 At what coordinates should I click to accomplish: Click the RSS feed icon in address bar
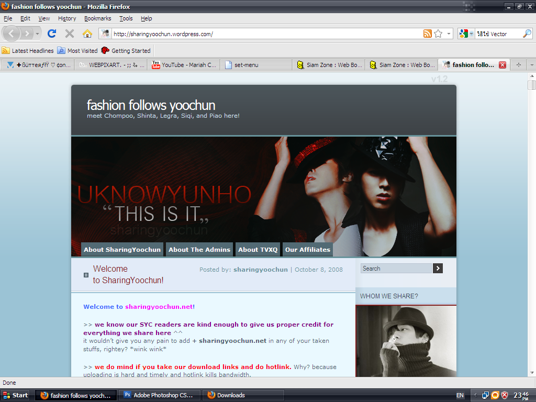427,33
